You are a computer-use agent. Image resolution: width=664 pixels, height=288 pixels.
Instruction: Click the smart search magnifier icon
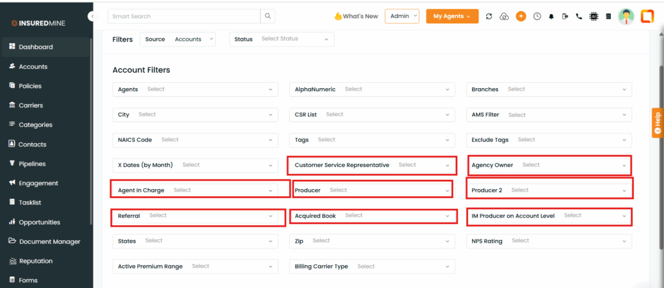268,16
